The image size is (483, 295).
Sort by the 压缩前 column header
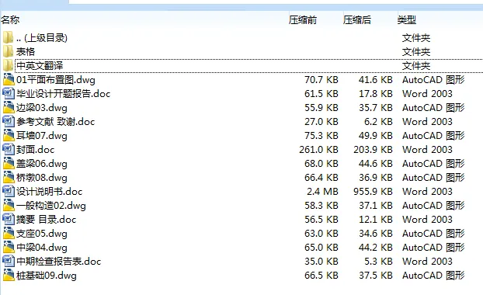pos(303,20)
